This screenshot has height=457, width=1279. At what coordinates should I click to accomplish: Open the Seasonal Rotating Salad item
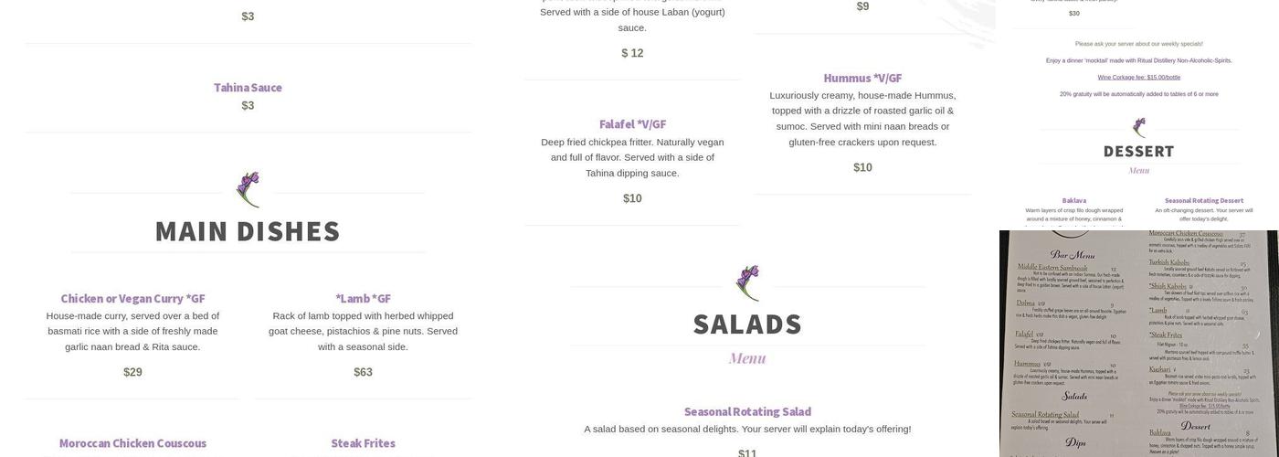(747, 412)
